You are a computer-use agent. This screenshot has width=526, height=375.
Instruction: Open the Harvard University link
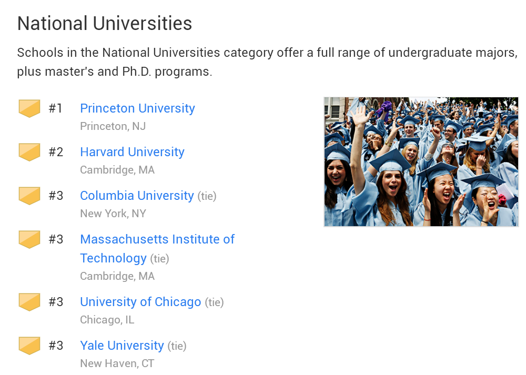pyautogui.click(x=132, y=152)
